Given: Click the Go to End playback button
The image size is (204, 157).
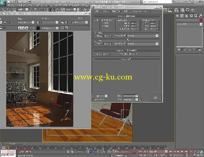Looking at the screenshot, I should [x=186, y=151].
